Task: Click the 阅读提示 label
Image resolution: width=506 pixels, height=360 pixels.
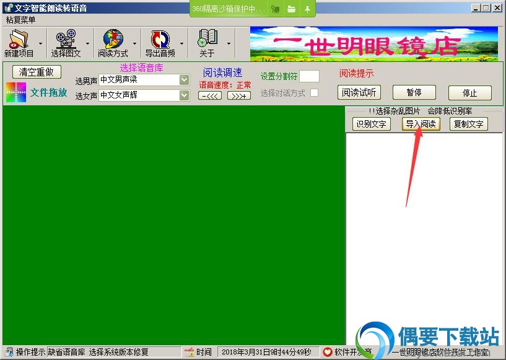Action: [x=356, y=73]
